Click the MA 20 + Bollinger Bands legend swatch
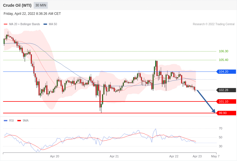The height and width of the screenshot is (161, 237). click(x=6, y=24)
